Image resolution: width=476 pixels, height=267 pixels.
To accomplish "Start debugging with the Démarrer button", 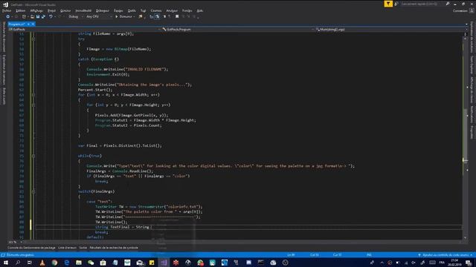I will point(123,16).
